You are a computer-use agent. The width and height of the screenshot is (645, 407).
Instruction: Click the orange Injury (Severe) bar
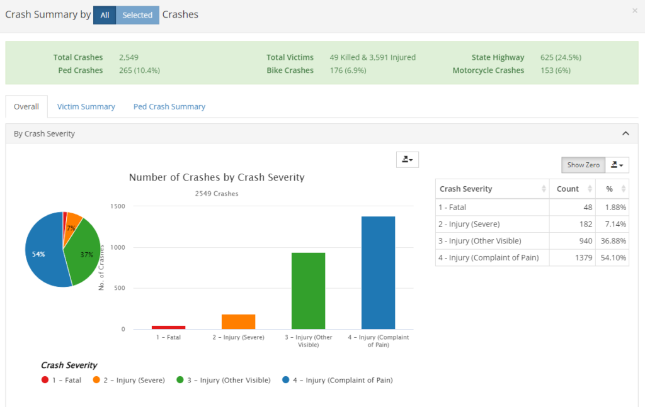click(239, 321)
